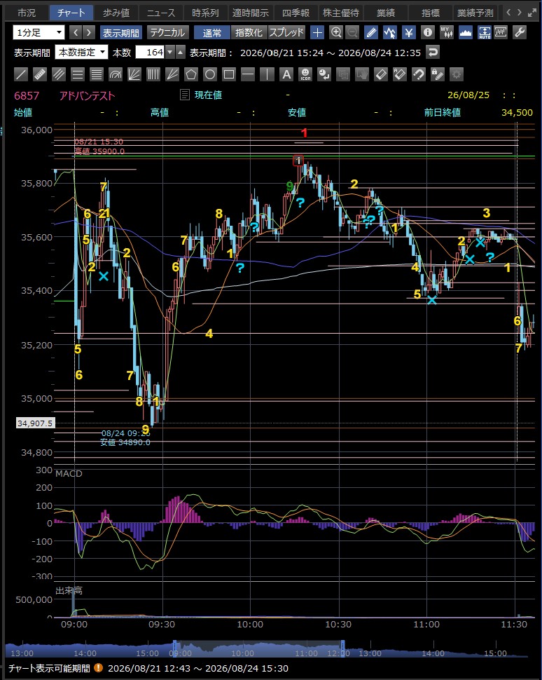Select the circle drawing tool
Viewport: 542px width, 680px height.
[x=209, y=74]
